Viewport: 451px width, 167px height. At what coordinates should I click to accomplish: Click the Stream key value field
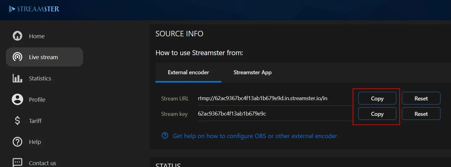click(275, 114)
